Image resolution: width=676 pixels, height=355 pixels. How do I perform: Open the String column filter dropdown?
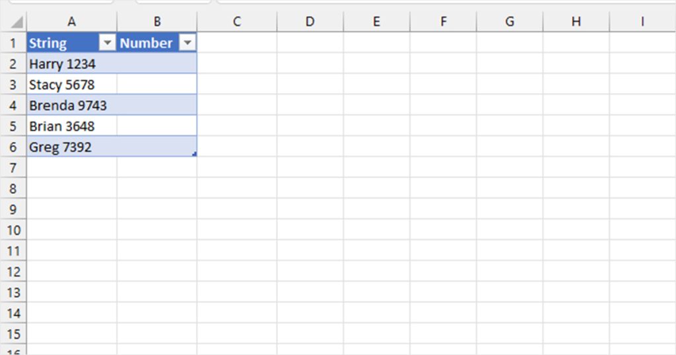tap(107, 43)
